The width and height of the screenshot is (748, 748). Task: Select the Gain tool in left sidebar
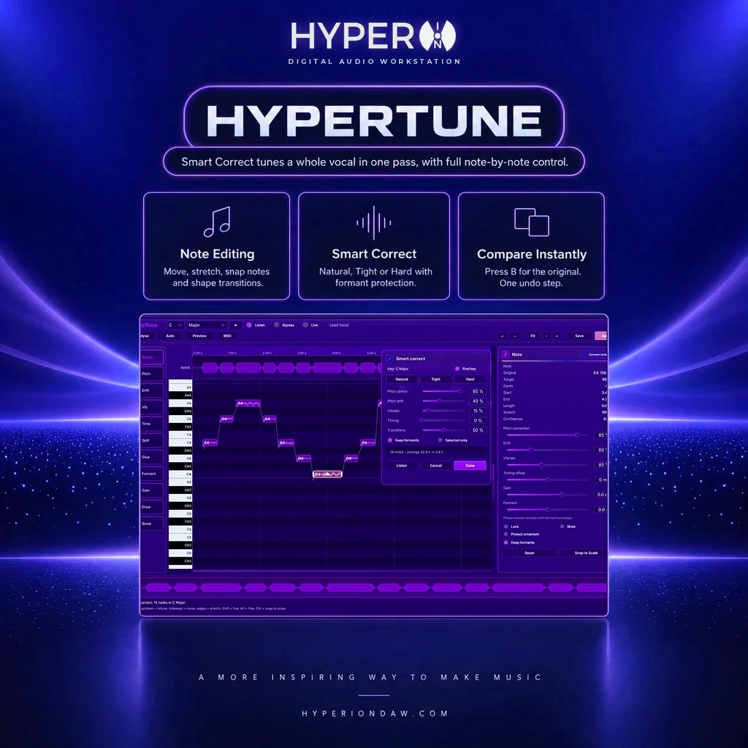coord(152,490)
